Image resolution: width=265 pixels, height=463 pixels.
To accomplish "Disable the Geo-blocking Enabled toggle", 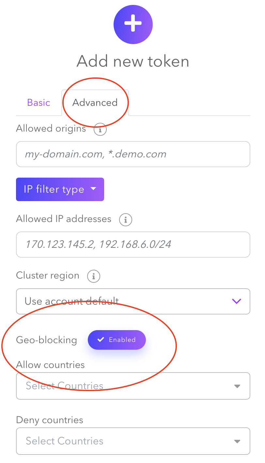I will [x=117, y=340].
